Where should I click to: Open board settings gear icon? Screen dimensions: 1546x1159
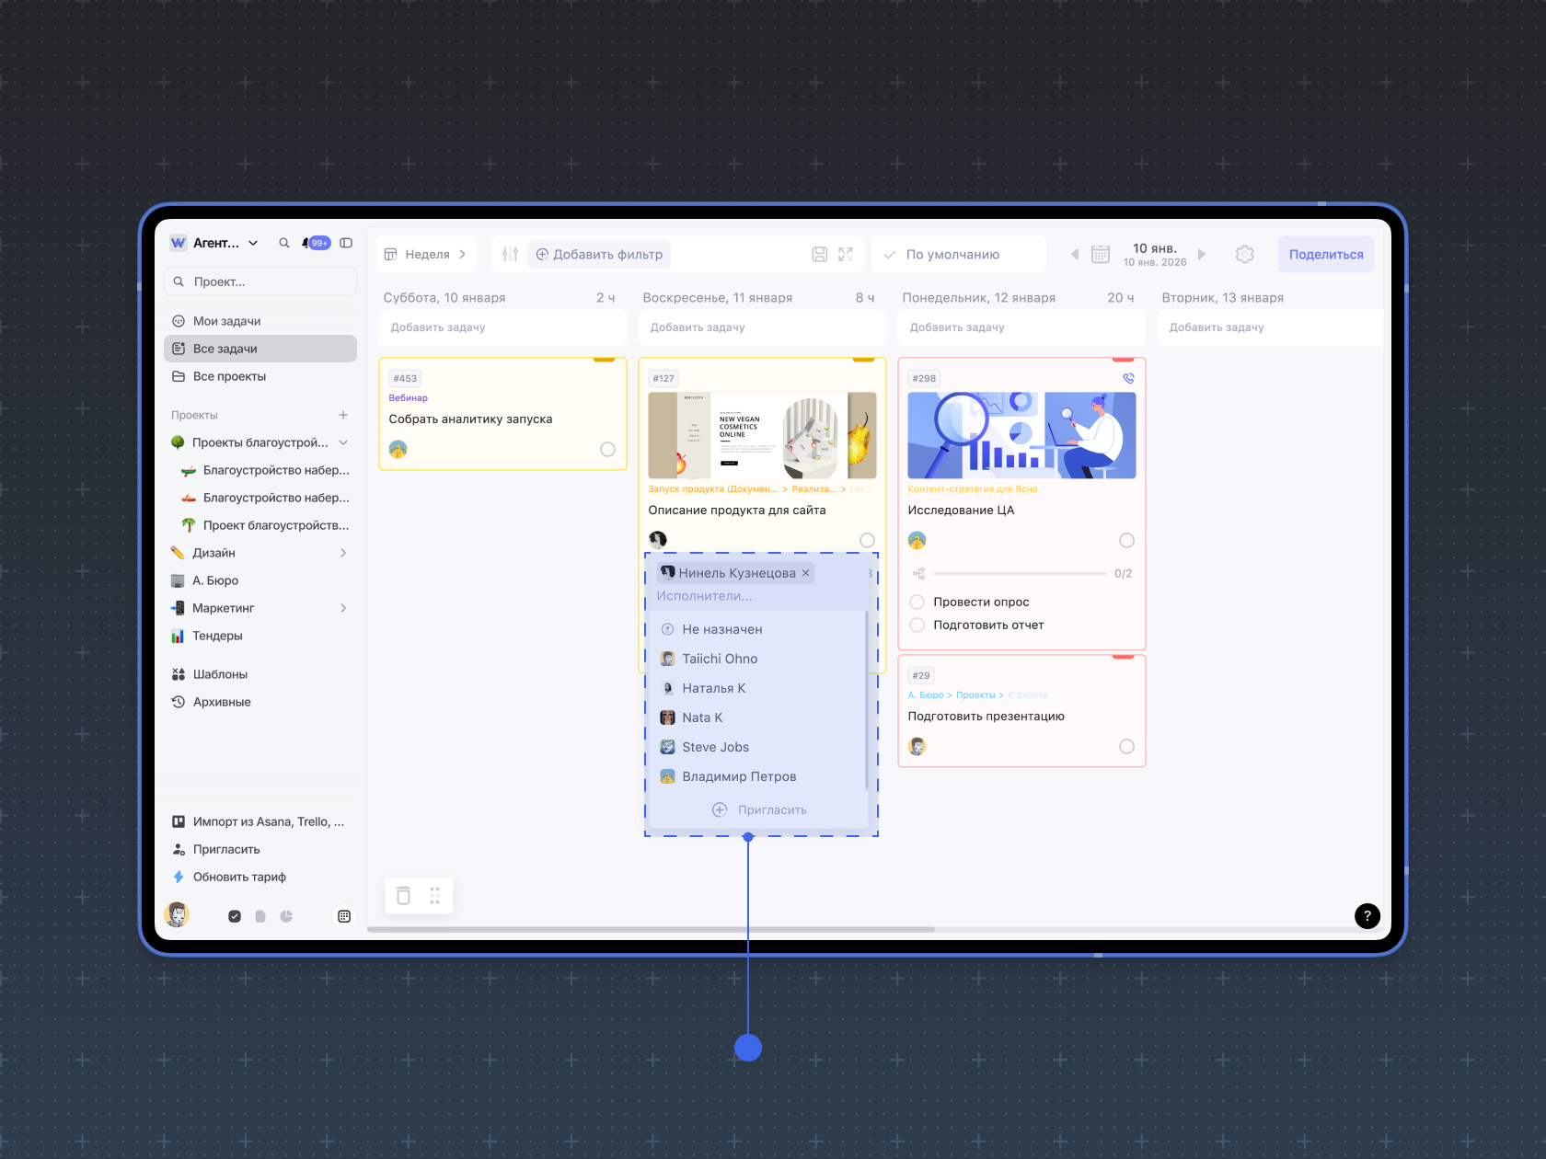pyautogui.click(x=1244, y=255)
